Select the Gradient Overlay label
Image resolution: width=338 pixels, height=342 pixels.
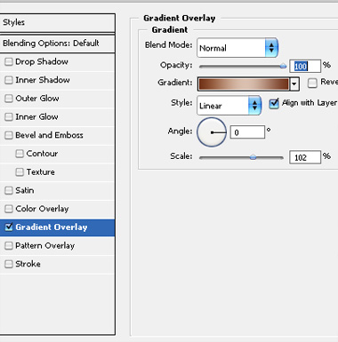[52, 227]
